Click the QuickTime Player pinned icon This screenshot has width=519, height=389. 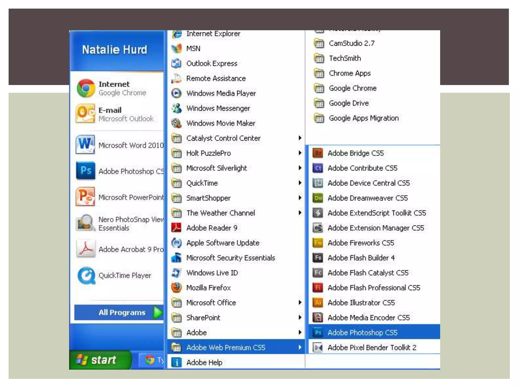click(86, 276)
